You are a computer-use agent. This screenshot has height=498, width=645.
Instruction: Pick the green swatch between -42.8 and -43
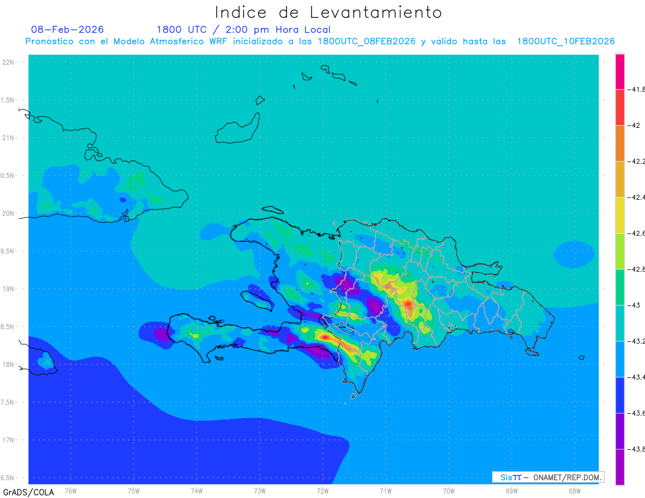click(620, 287)
